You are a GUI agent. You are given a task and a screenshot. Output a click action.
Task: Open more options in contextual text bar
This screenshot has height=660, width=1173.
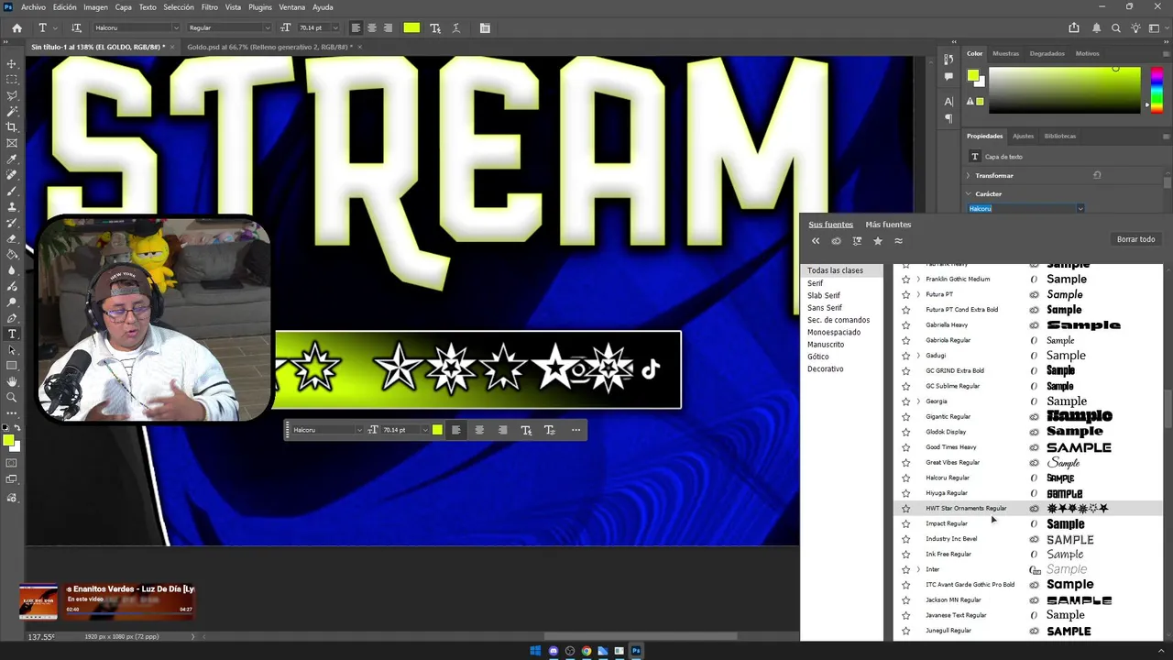(x=576, y=430)
